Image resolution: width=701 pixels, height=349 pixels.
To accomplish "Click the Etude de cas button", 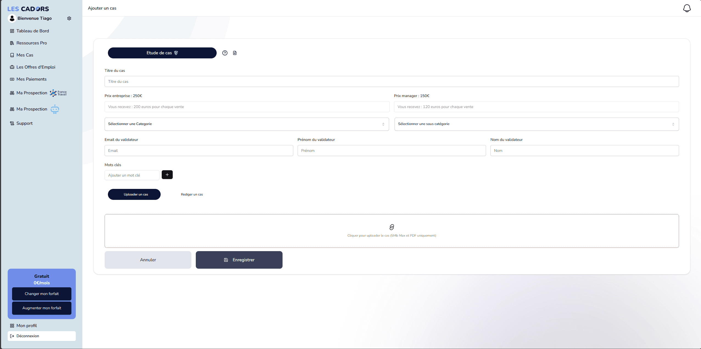I will tap(162, 53).
